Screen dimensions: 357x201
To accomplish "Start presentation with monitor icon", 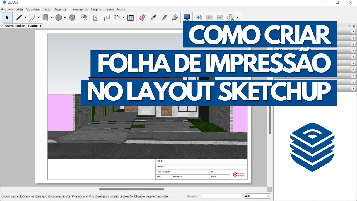I will coord(187,18).
